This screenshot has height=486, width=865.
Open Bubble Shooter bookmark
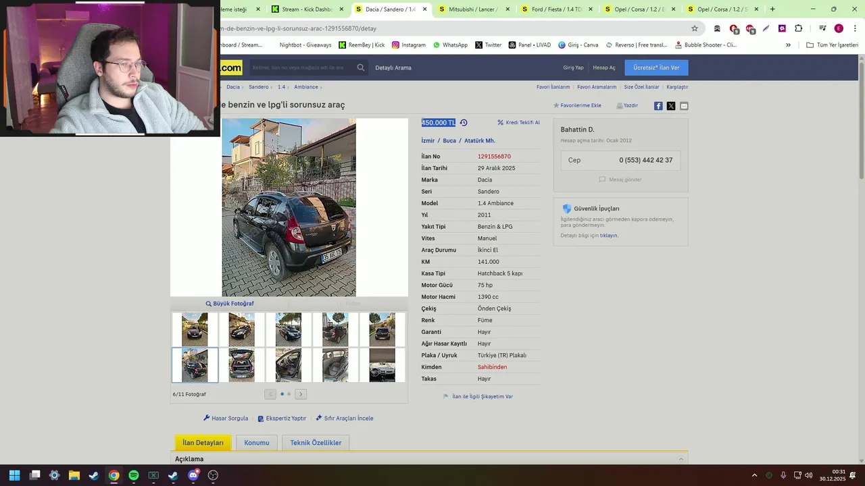[x=706, y=45]
